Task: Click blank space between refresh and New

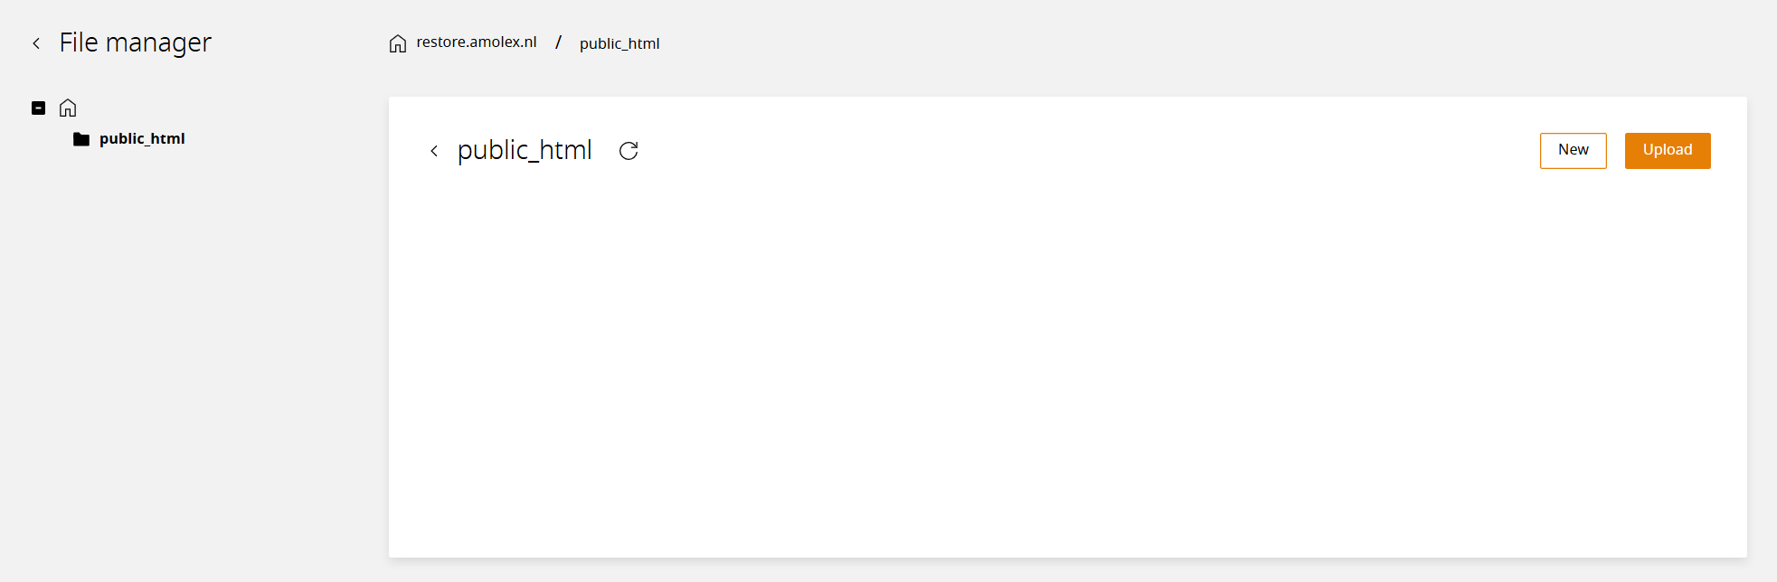Action: (1085, 151)
